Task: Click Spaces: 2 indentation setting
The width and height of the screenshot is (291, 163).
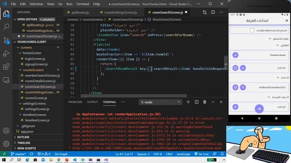Action: (x=143, y=154)
